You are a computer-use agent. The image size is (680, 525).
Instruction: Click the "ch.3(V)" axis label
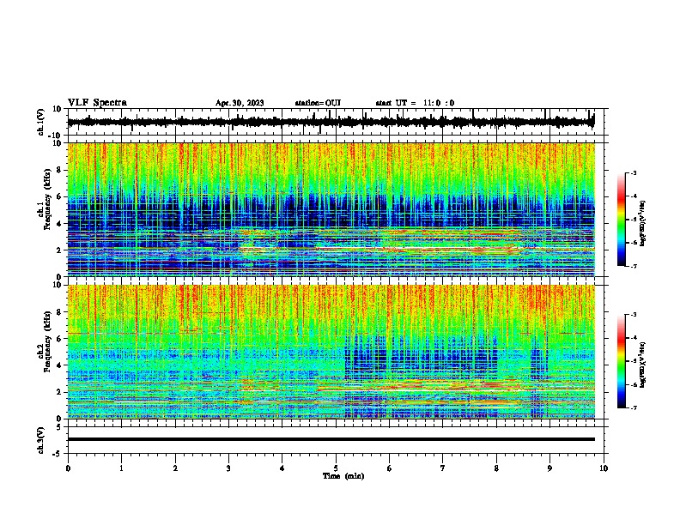click(x=41, y=440)
